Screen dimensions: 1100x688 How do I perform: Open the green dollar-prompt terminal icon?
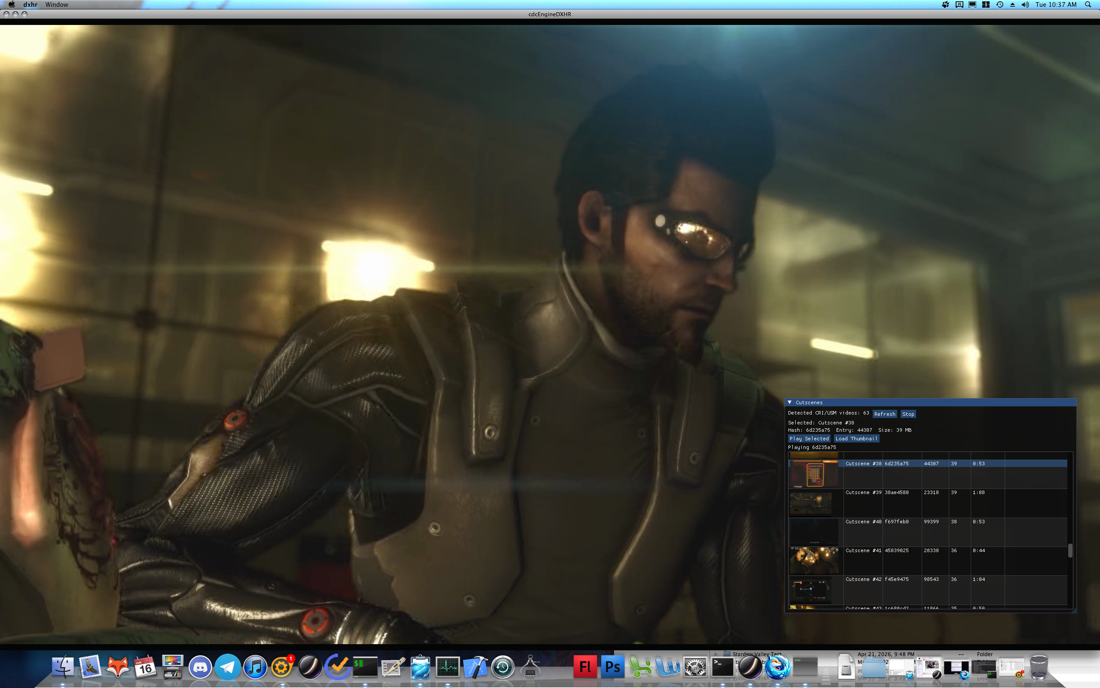[365, 667]
